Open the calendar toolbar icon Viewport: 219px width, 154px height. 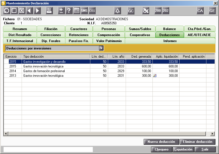pos(77,11)
